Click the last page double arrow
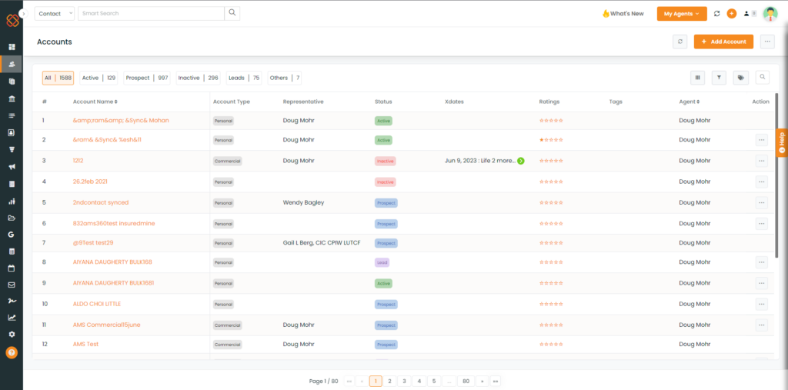 496,382
